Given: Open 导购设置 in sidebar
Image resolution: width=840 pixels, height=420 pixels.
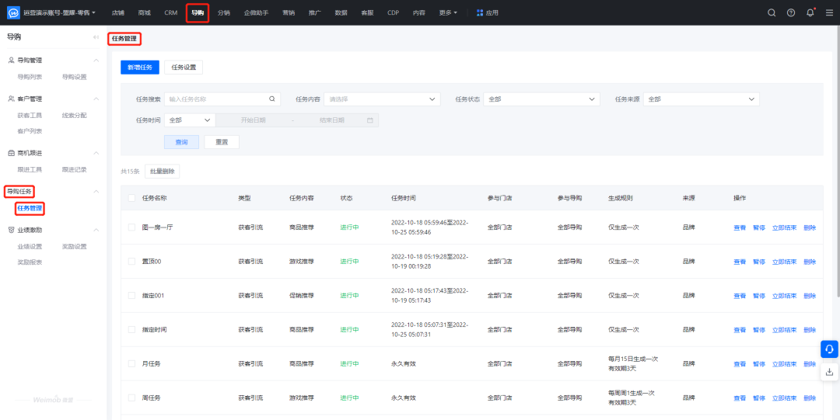Looking at the screenshot, I should (74, 77).
